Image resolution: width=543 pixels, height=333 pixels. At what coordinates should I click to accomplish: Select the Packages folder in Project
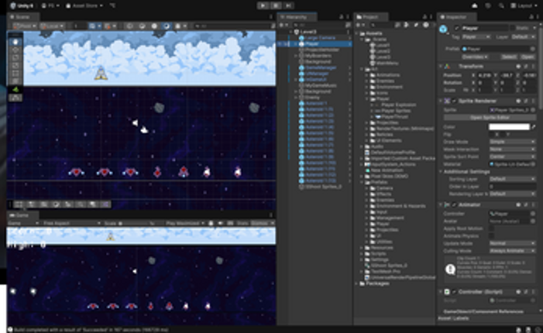tap(377, 283)
